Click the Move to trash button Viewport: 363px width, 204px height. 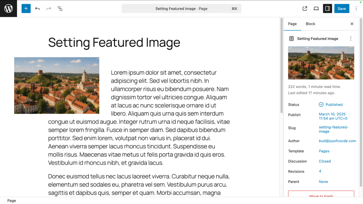coord(321,195)
